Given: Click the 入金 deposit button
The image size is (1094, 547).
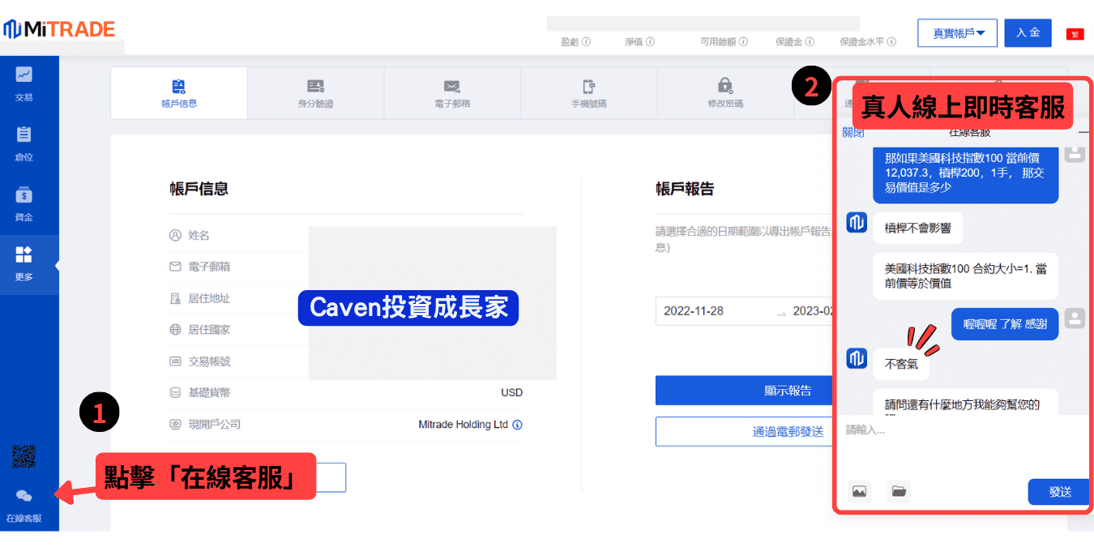Looking at the screenshot, I should pyautogui.click(x=1028, y=32).
